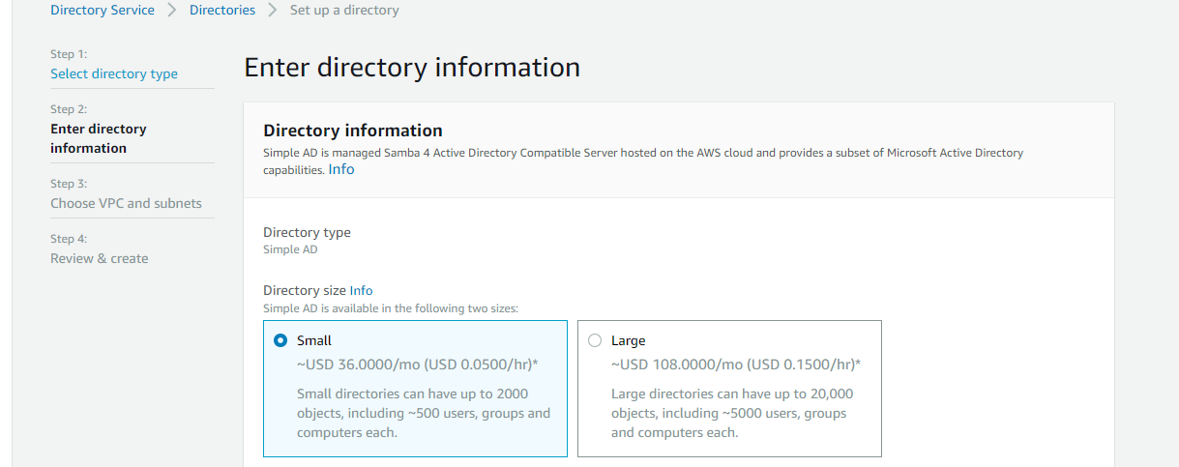Select the Small directory size radio button
1179x467 pixels.
[280, 340]
